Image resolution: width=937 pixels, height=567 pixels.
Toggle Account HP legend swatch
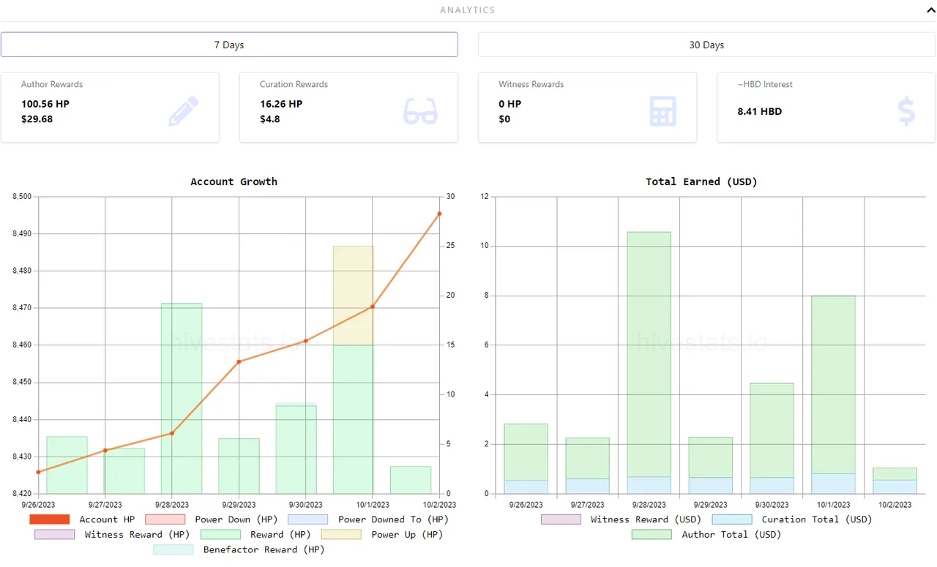pos(50,519)
